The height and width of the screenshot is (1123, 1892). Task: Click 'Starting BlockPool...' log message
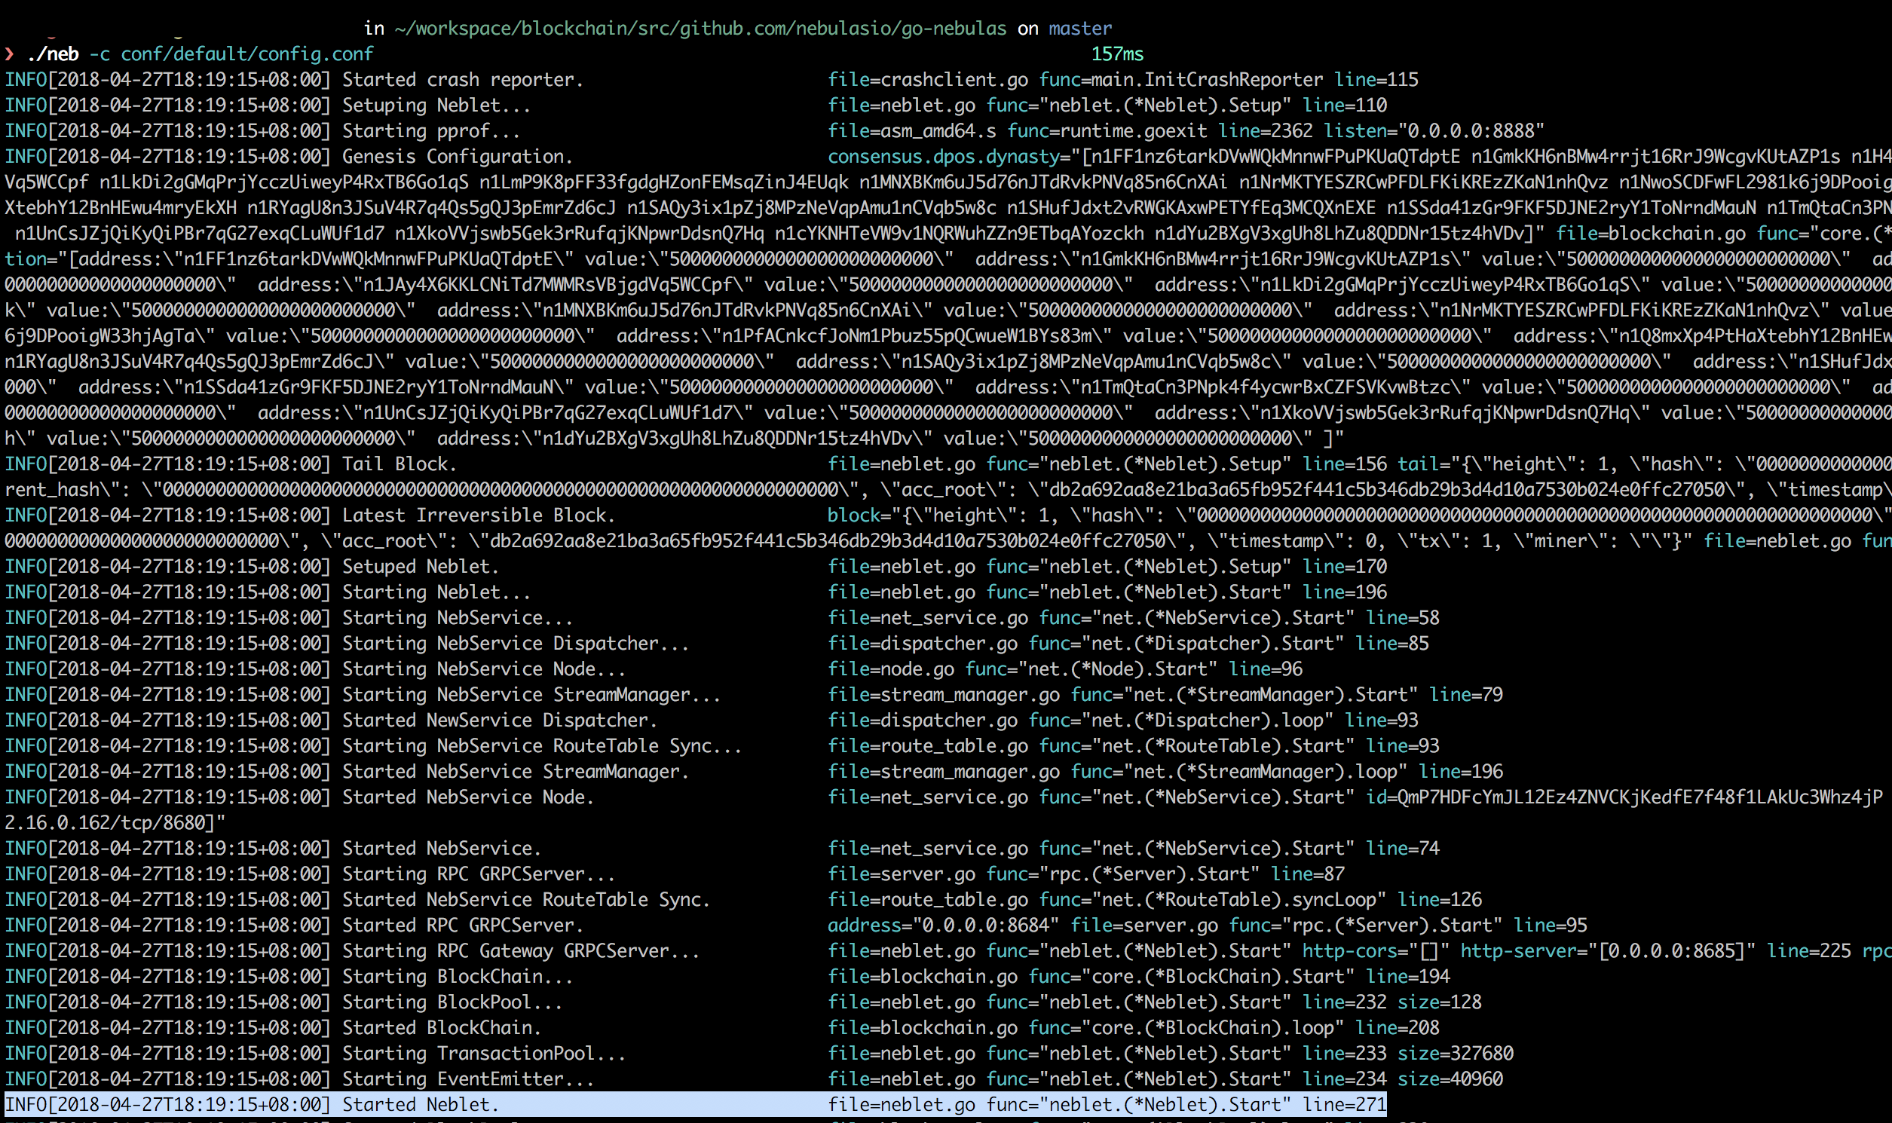tap(452, 1002)
